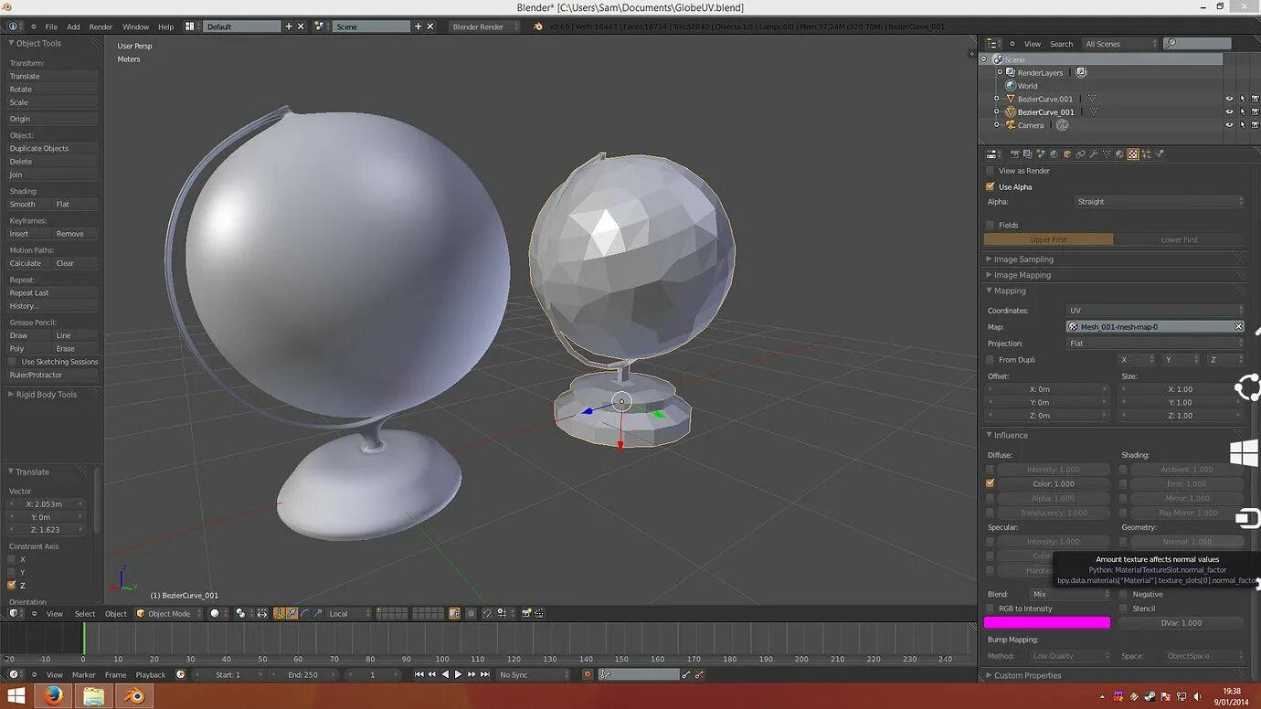Toggle Use Alpha checkbox

990,186
